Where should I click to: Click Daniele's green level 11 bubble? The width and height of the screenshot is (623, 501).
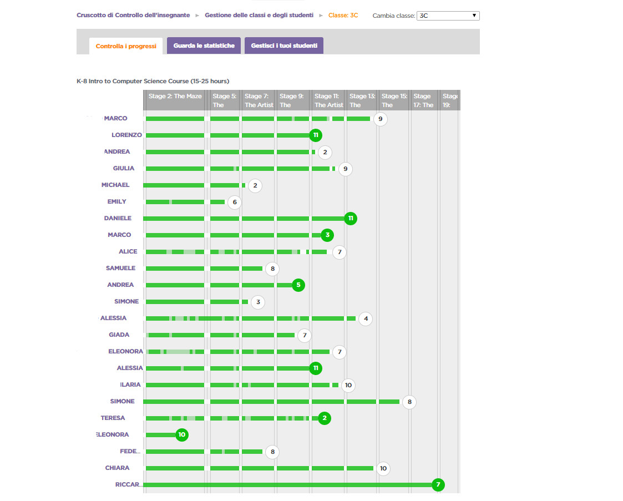coord(350,218)
